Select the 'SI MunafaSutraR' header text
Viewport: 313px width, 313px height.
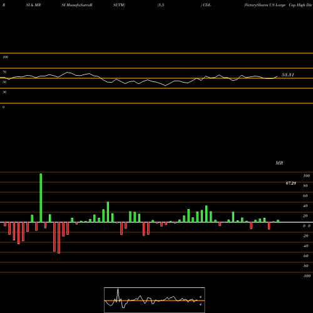click(77, 5)
